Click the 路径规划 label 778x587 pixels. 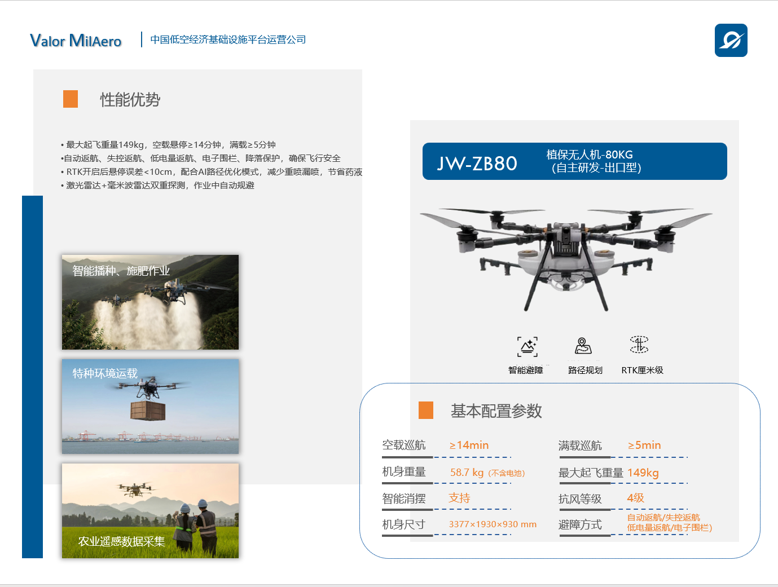pos(585,370)
